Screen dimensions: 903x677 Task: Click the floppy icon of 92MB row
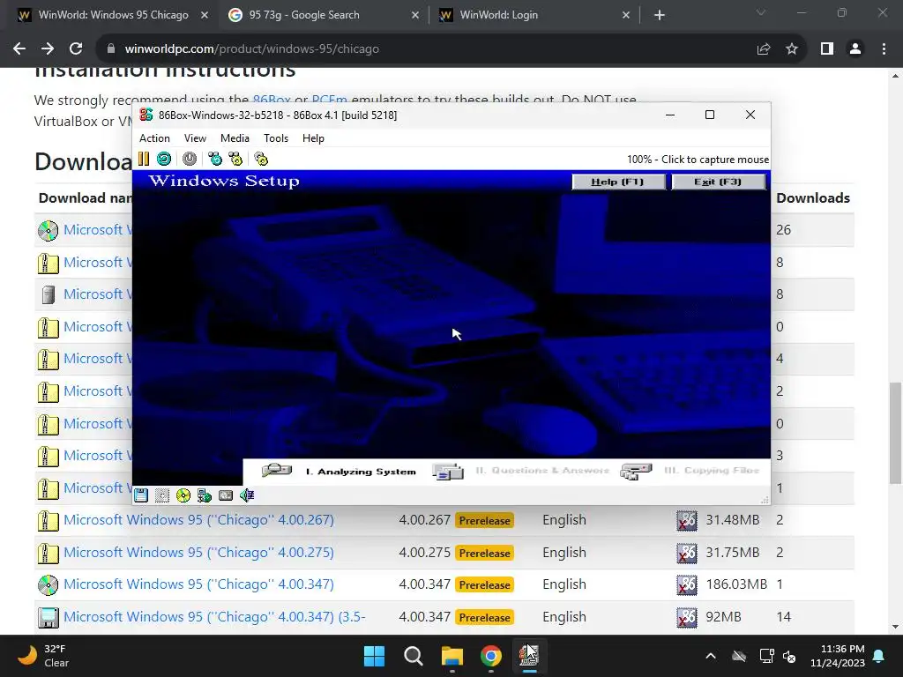pos(49,617)
